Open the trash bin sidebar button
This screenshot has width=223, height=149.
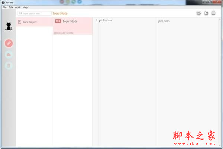click(9, 66)
